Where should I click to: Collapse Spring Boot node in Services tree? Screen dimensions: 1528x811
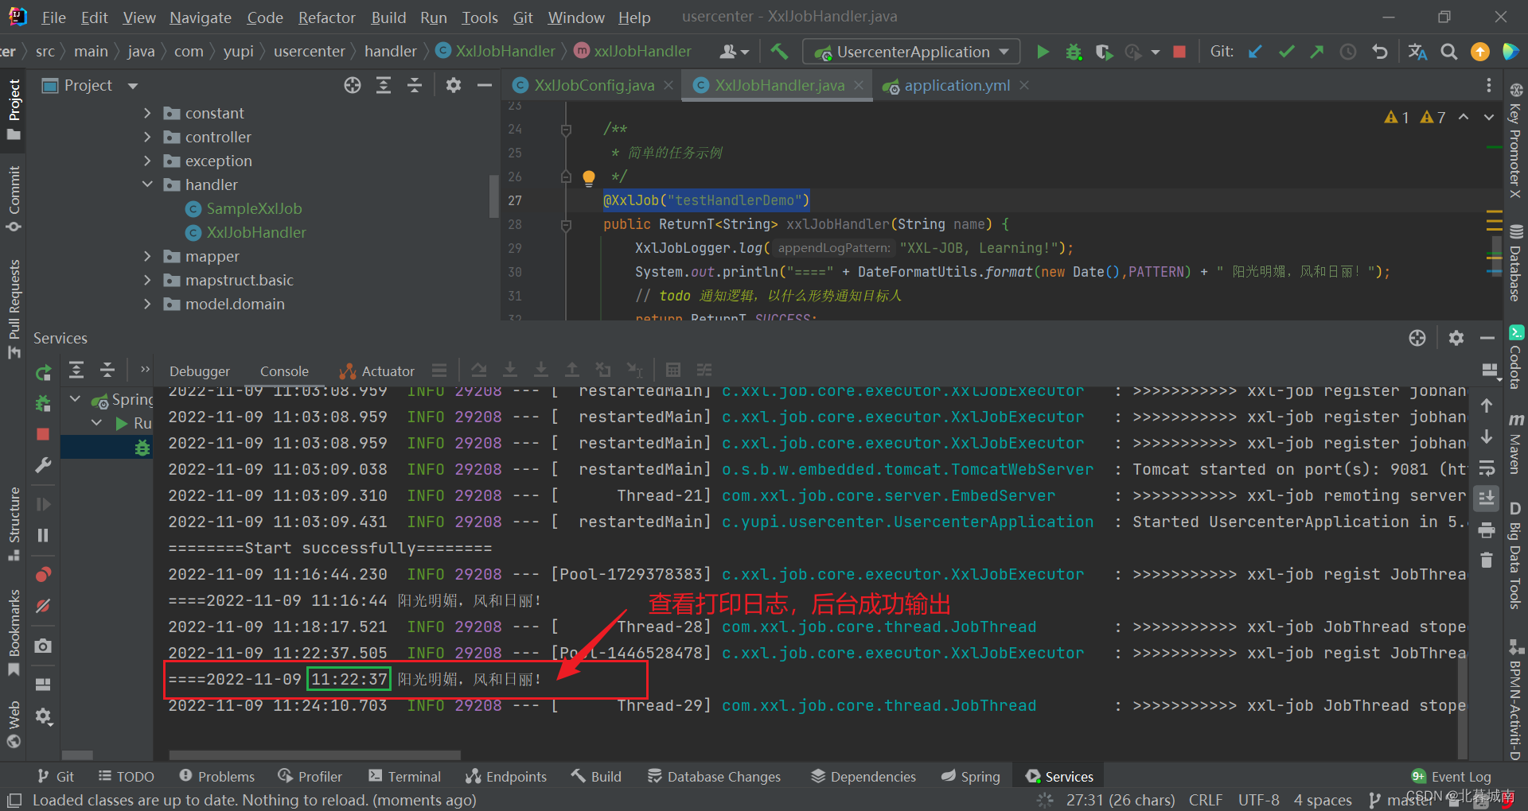(76, 399)
